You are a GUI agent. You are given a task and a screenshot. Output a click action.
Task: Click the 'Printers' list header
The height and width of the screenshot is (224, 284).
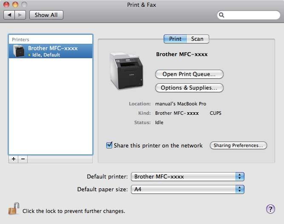pos(20,40)
